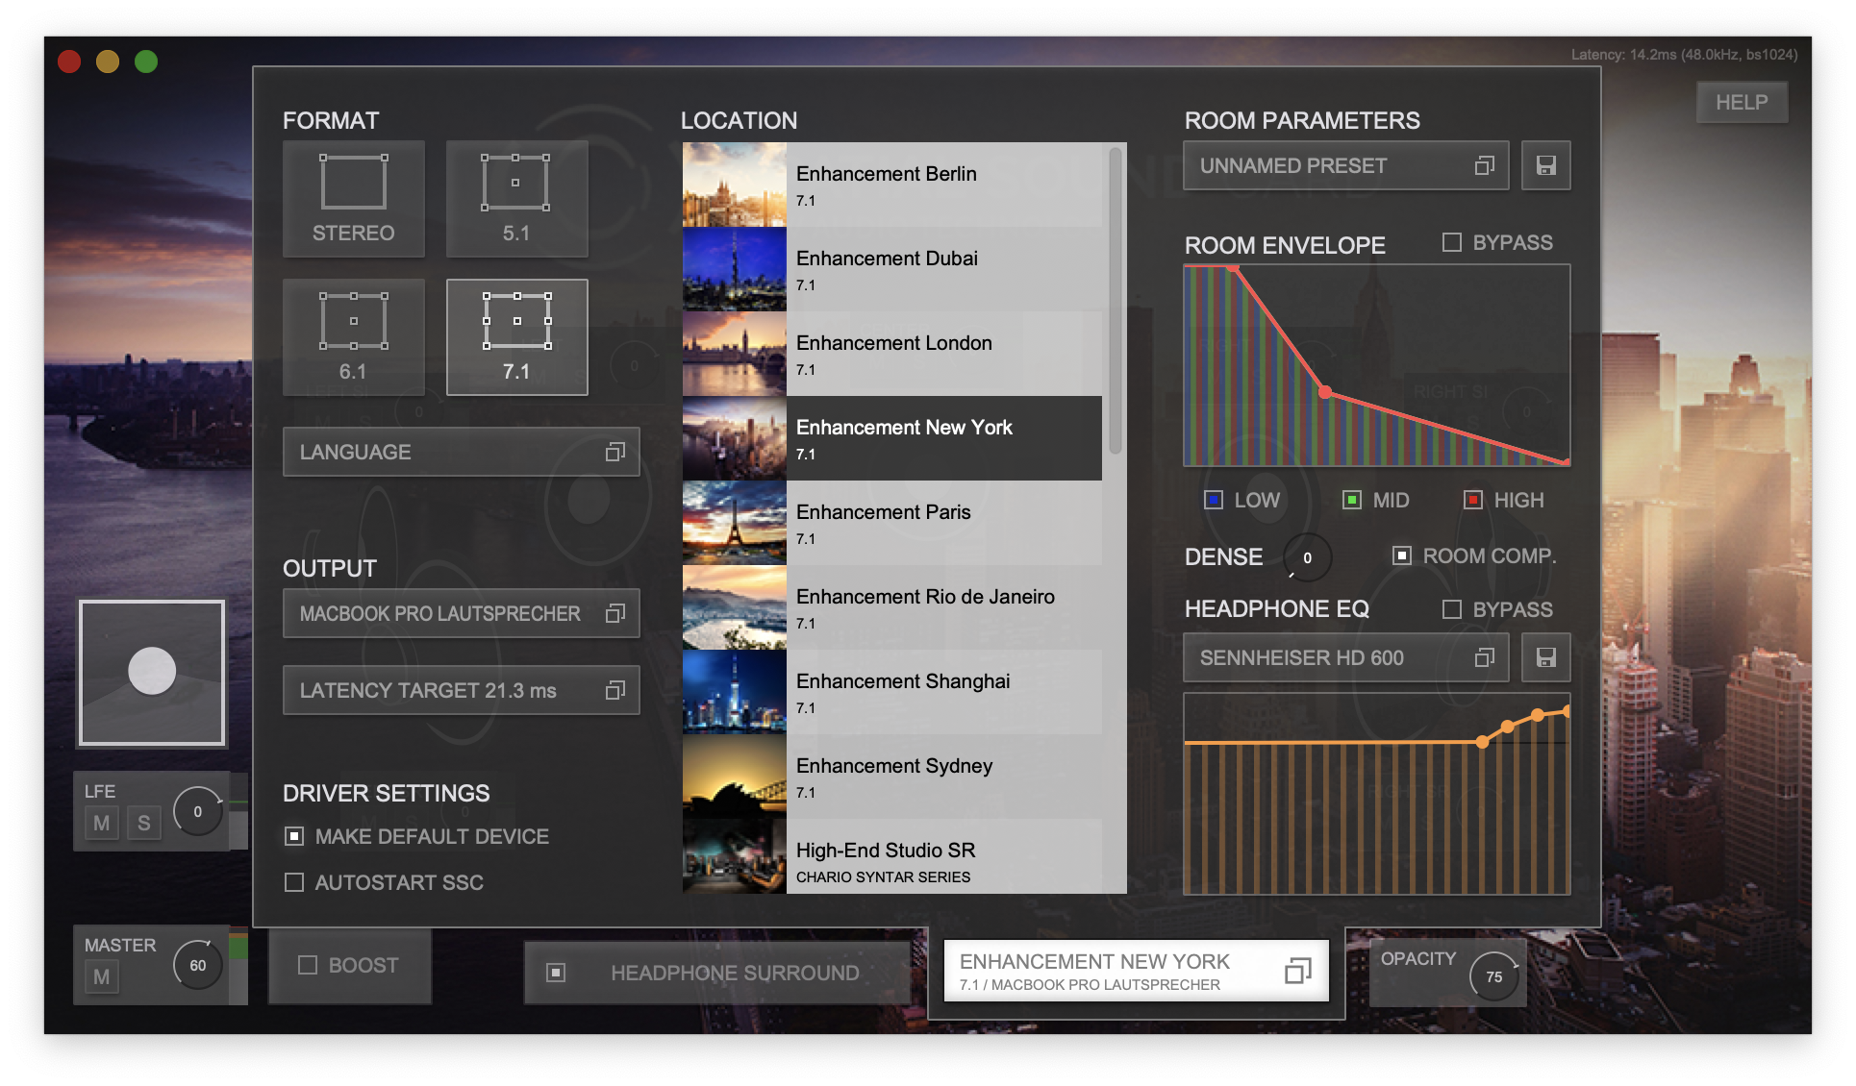Select the 5.1 format
The height and width of the screenshot is (1086, 1856).
tap(517, 198)
